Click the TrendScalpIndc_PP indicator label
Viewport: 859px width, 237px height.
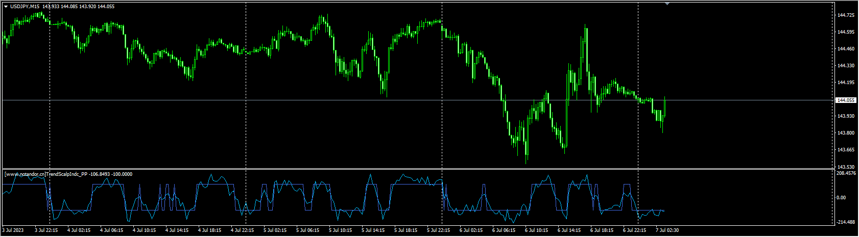[x=67, y=174]
